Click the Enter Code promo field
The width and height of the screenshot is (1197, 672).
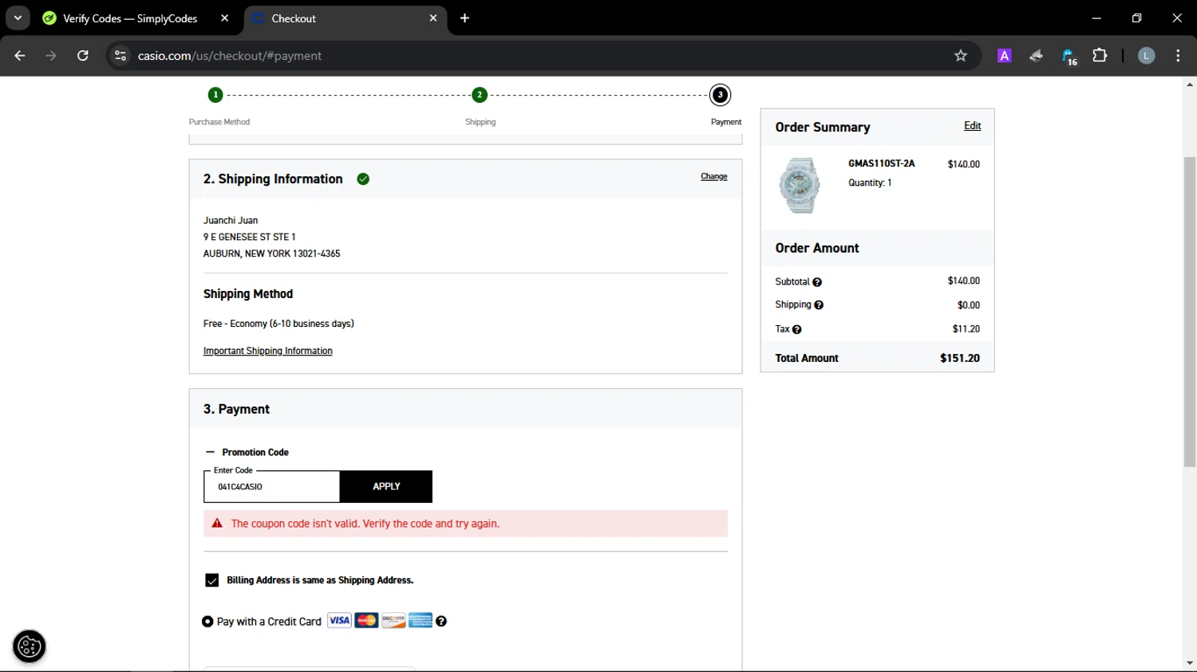tap(272, 486)
